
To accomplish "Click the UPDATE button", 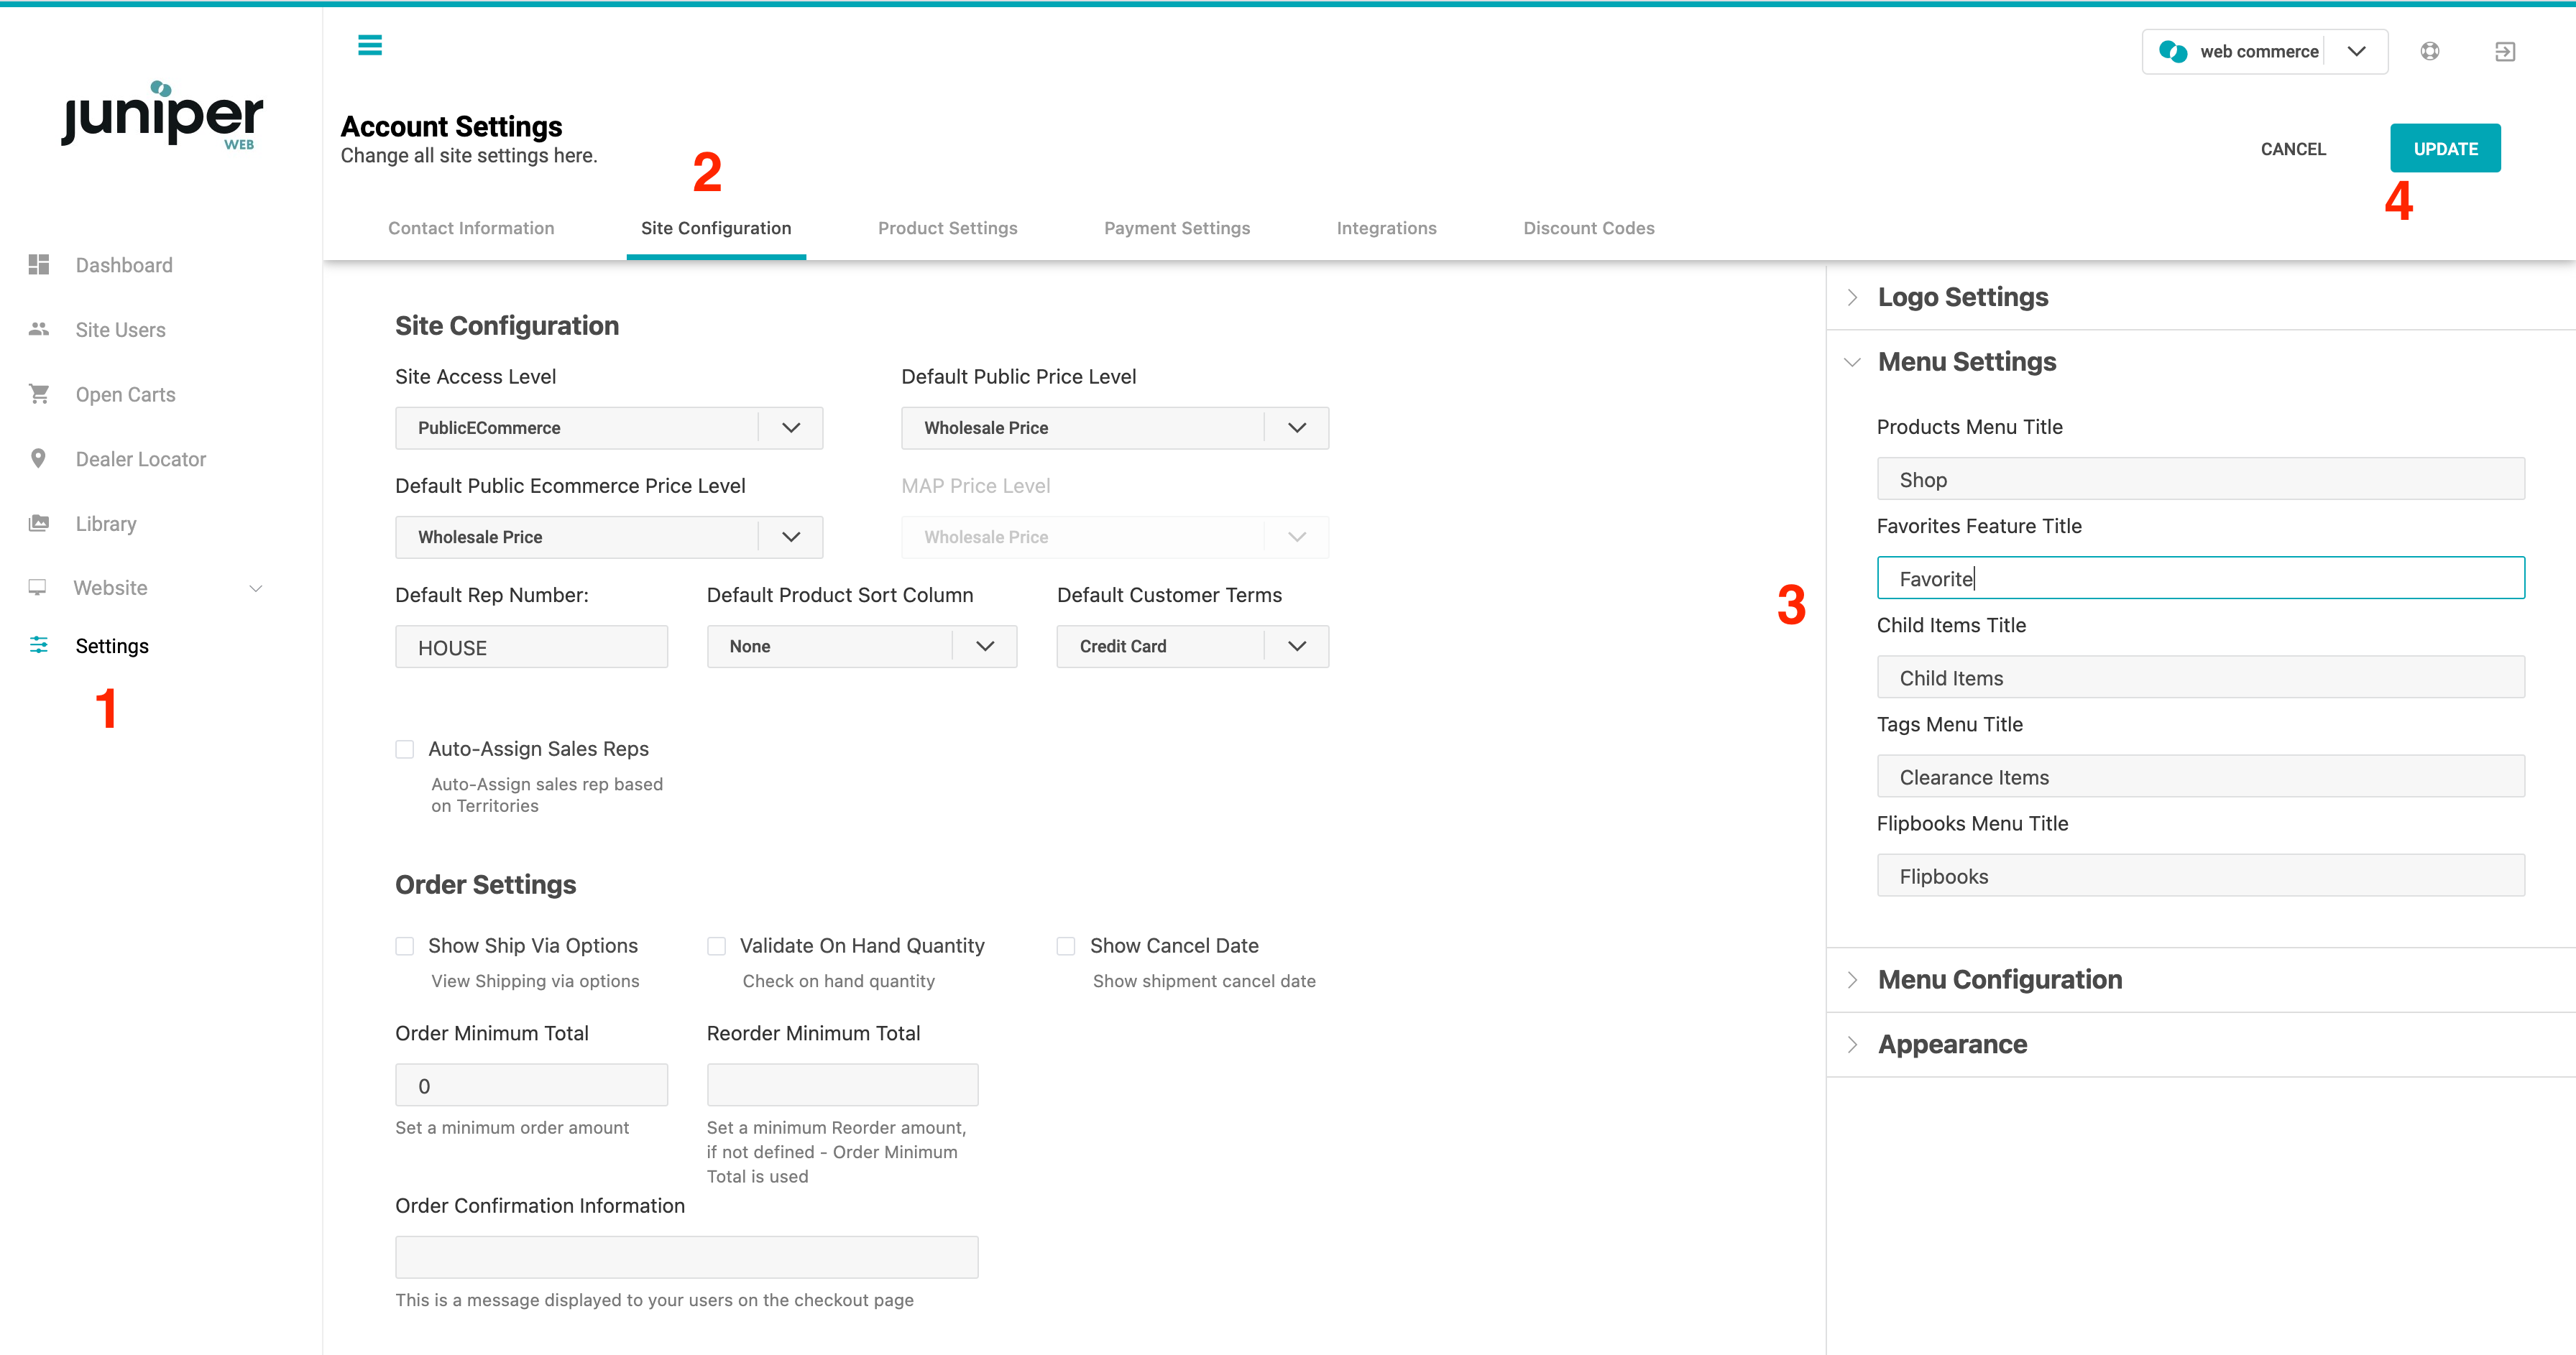I will [2445, 149].
